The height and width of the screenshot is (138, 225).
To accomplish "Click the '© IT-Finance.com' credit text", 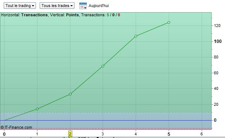I will [16, 127].
